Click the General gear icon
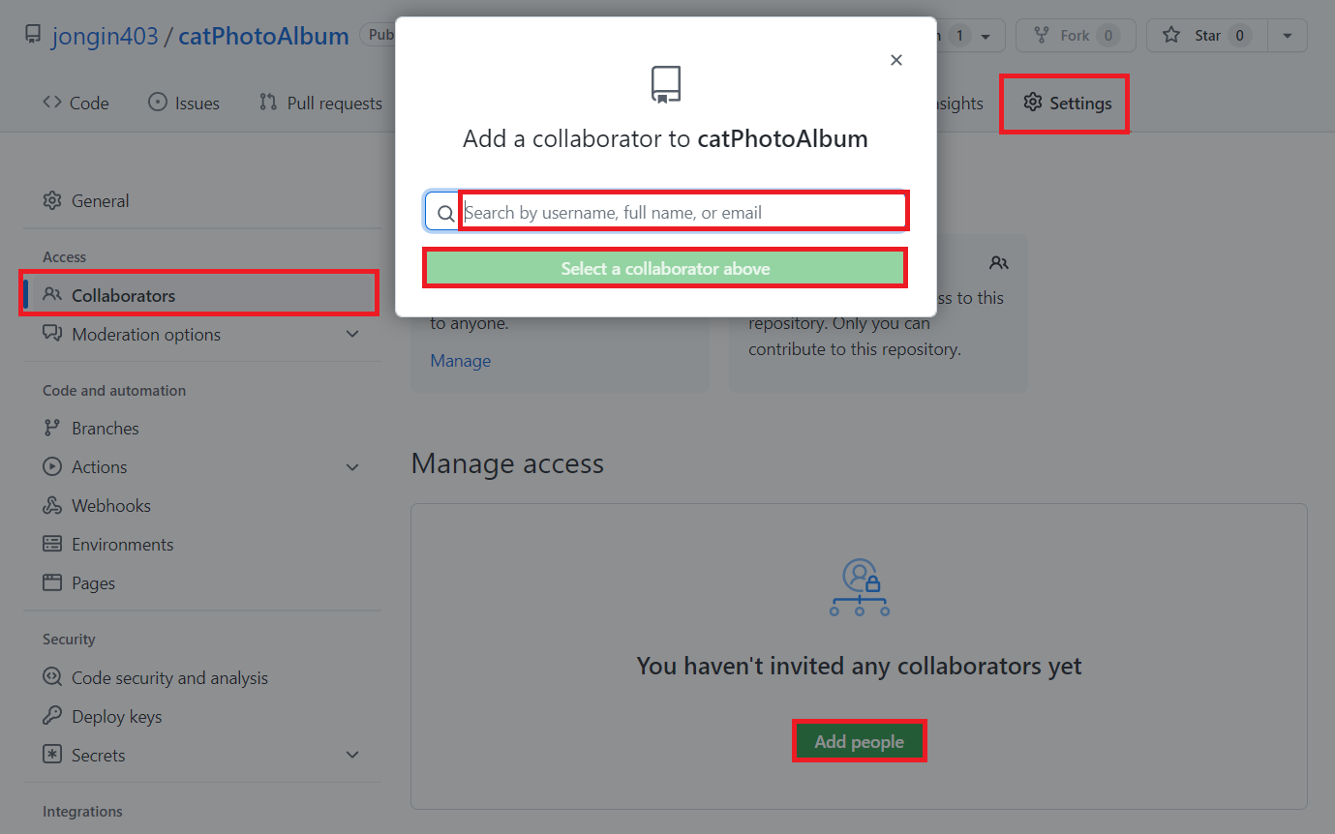 [52, 200]
